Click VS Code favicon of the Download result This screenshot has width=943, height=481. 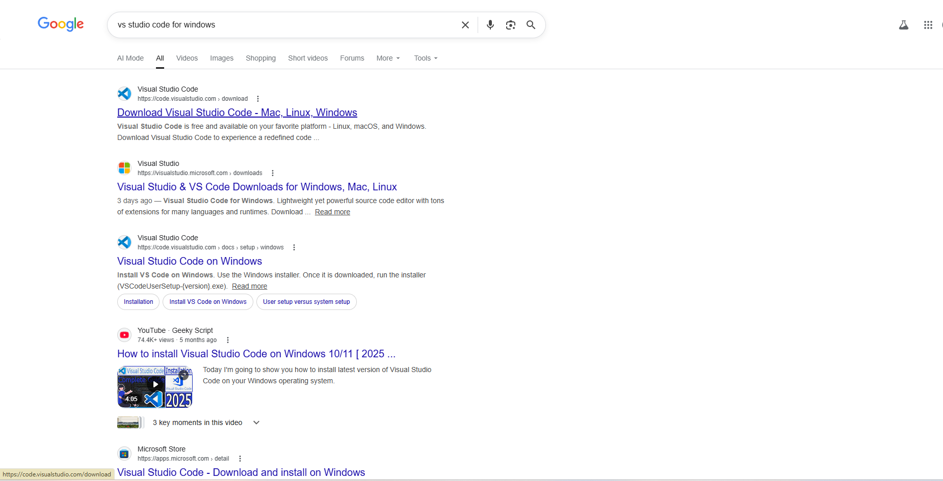(124, 94)
